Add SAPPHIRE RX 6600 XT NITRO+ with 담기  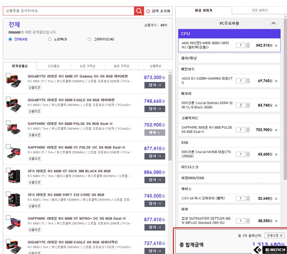click(x=155, y=227)
